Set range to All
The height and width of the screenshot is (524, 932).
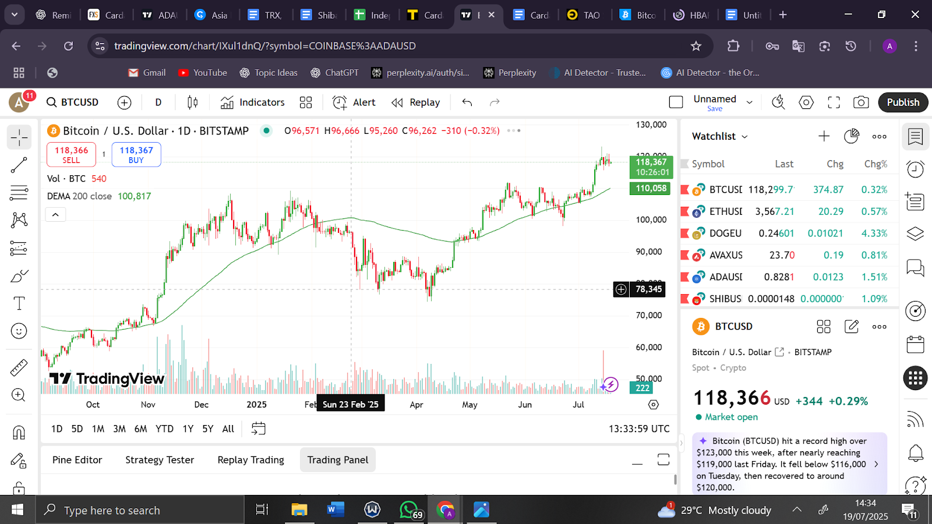[x=228, y=429]
